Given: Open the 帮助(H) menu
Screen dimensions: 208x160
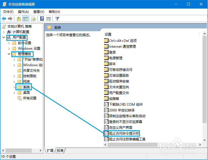Looking at the screenshot, I should pos(54,12).
